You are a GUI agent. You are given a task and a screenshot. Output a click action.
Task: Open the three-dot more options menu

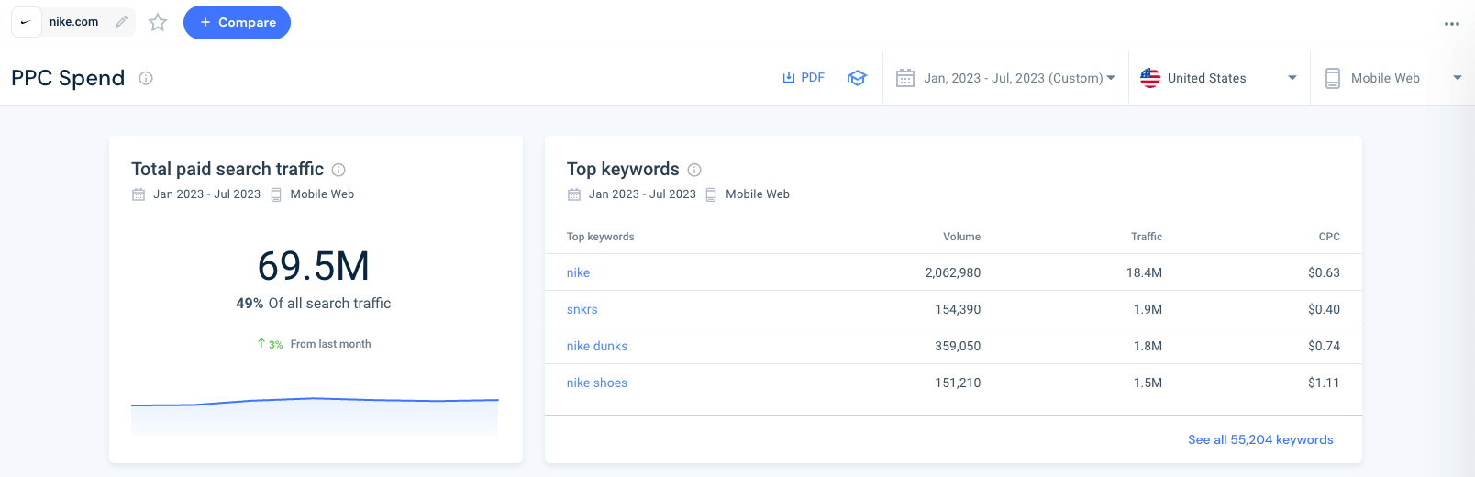(1452, 24)
